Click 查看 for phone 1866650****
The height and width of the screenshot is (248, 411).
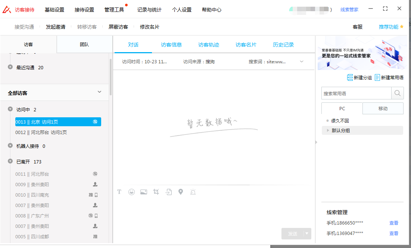394,223
